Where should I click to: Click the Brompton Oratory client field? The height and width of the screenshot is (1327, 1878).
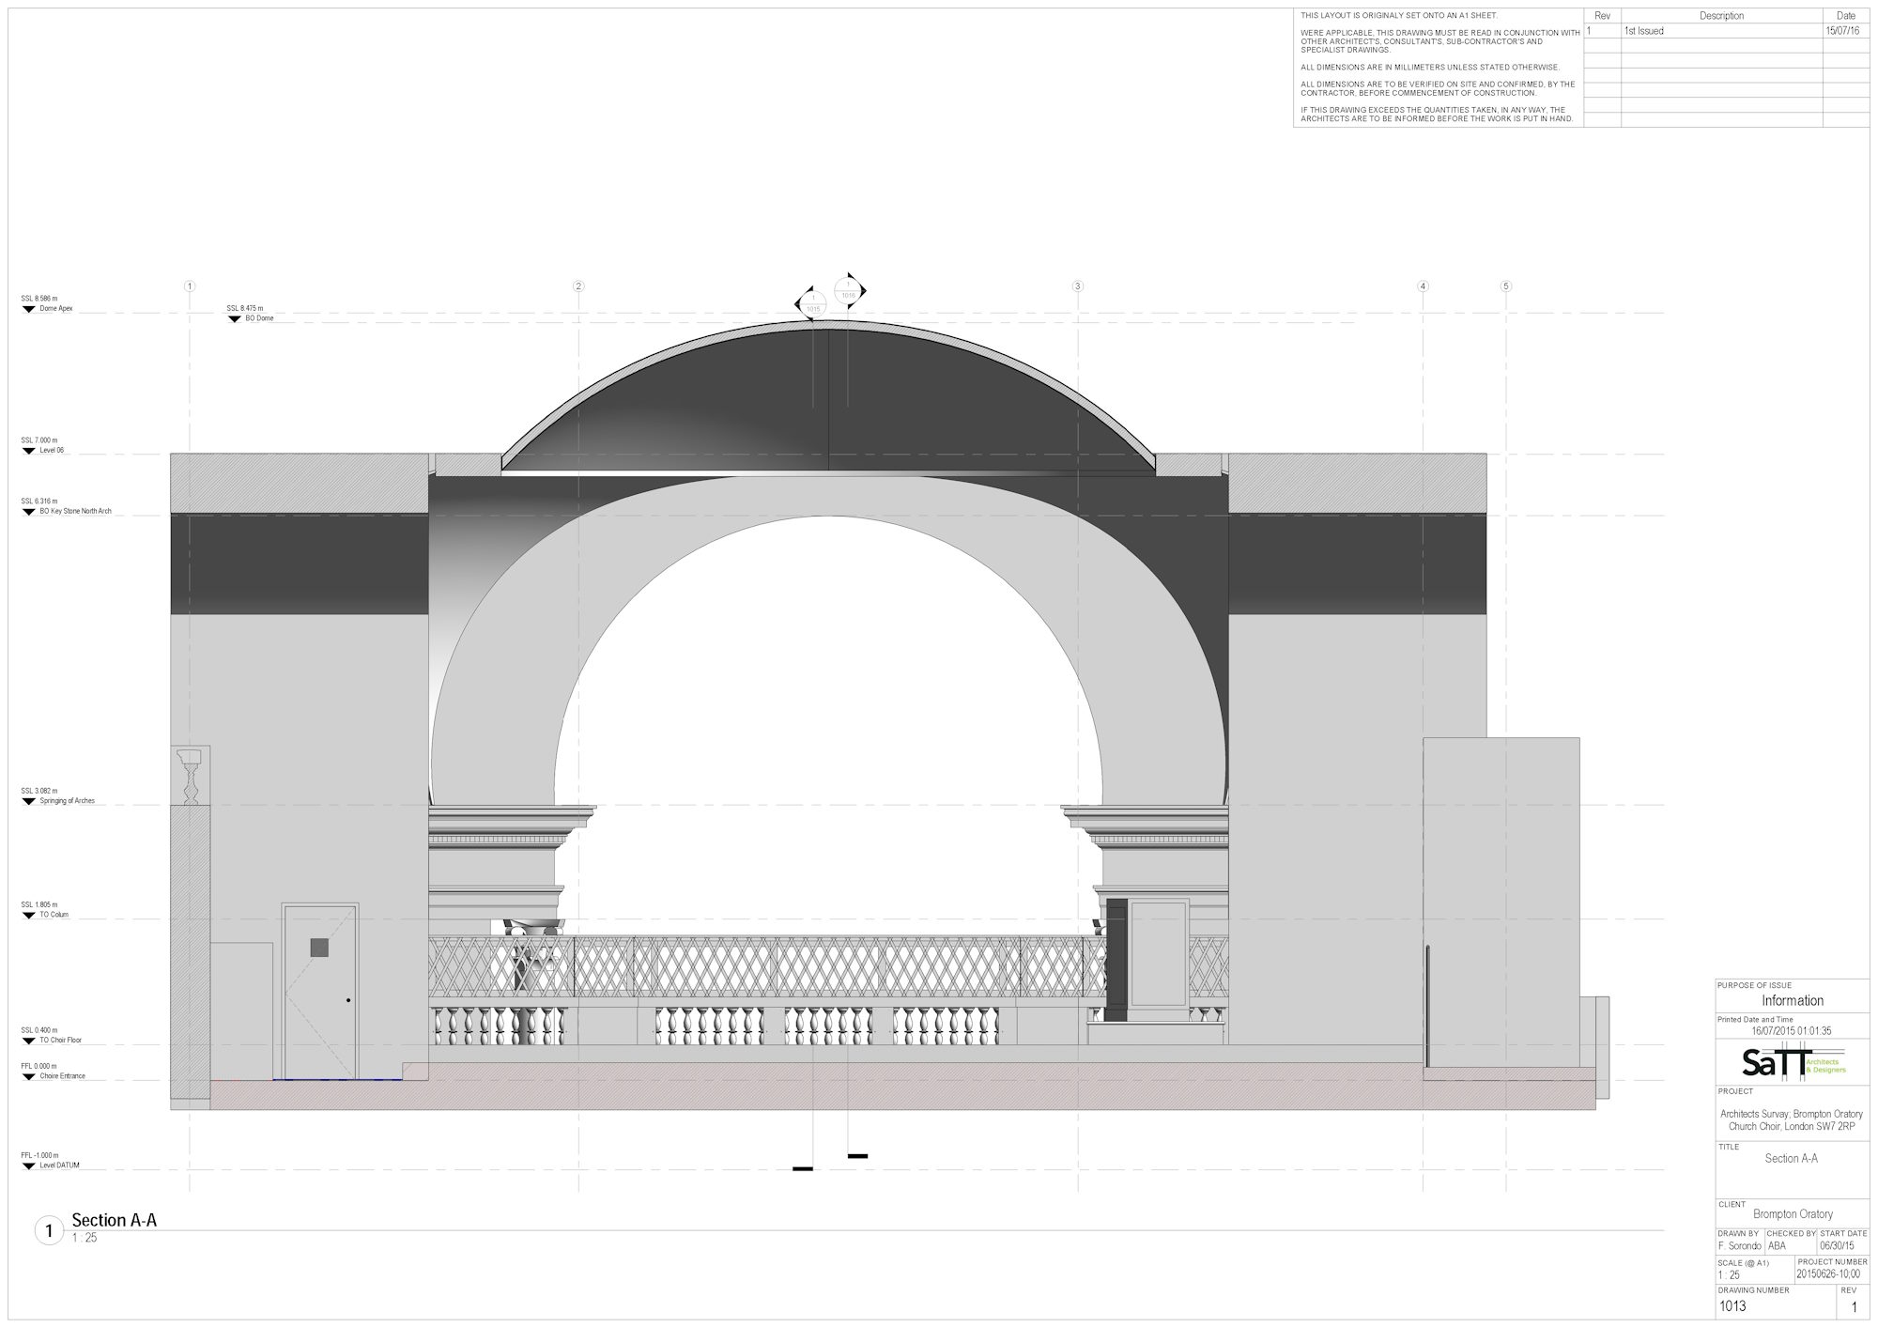pos(1792,1214)
